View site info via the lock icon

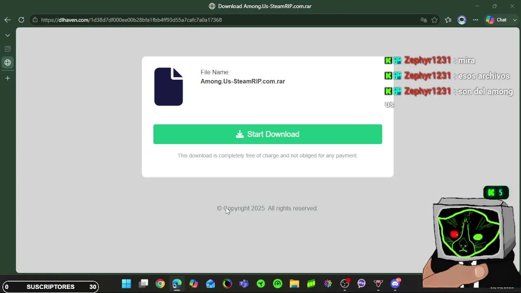[x=35, y=20]
